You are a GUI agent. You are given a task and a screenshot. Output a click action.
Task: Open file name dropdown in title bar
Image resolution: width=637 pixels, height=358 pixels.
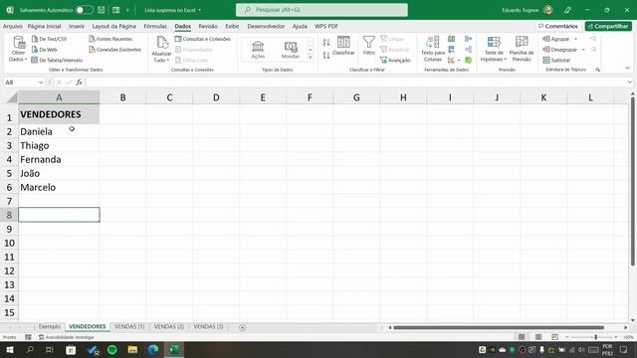(x=172, y=10)
